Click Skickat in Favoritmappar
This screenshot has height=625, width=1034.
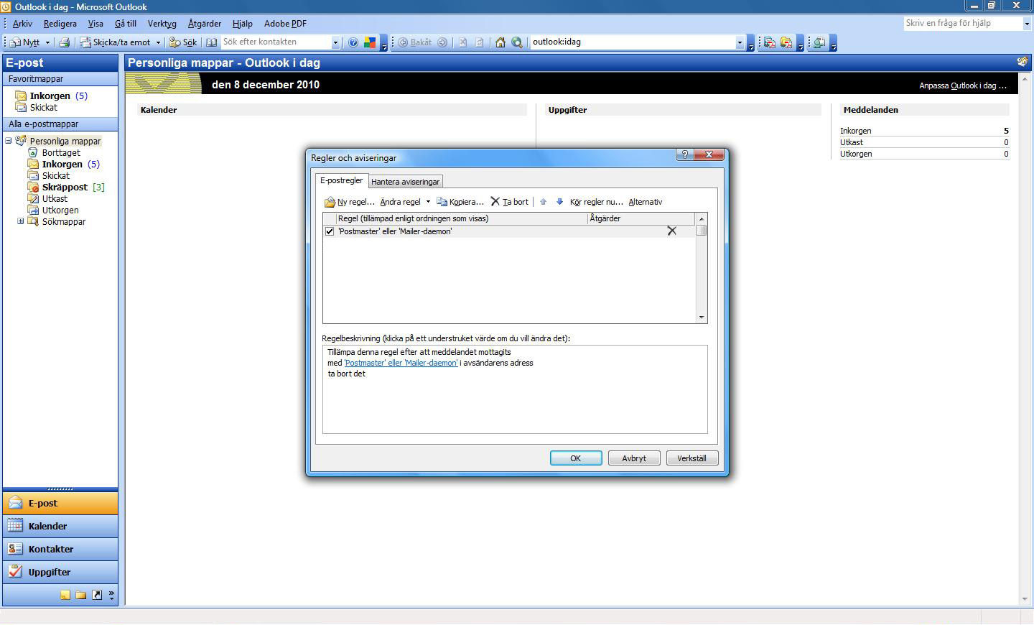click(x=44, y=107)
